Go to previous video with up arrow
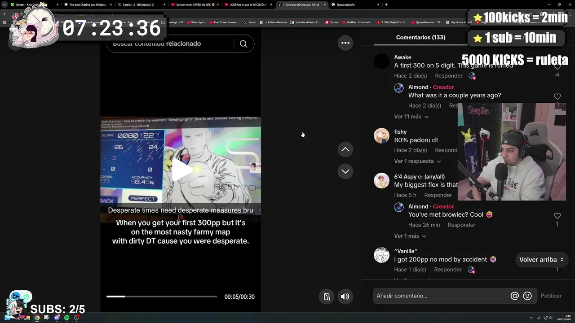The height and width of the screenshot is (323, 575). [x=345, y=149]
